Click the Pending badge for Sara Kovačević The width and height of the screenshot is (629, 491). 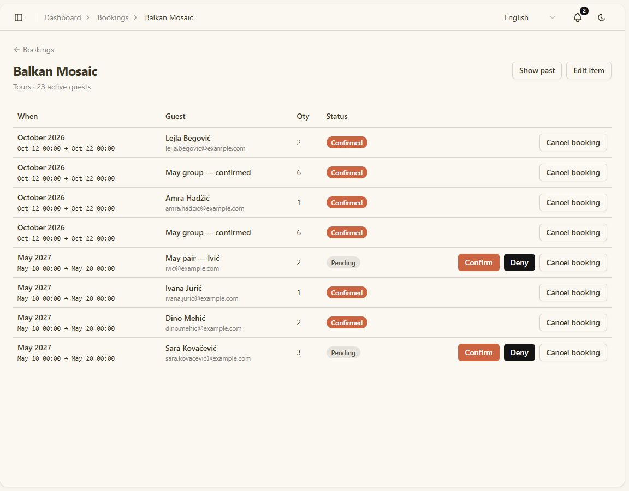(343, 353)
